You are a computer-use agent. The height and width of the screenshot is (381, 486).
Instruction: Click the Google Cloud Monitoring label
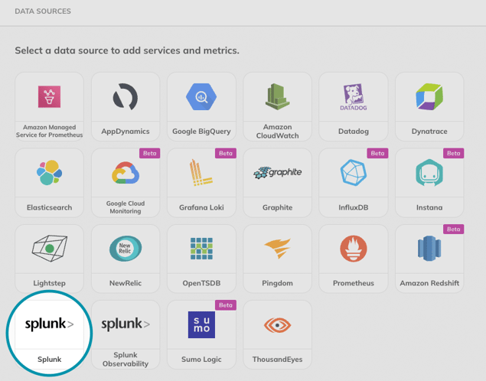[126, 207]
